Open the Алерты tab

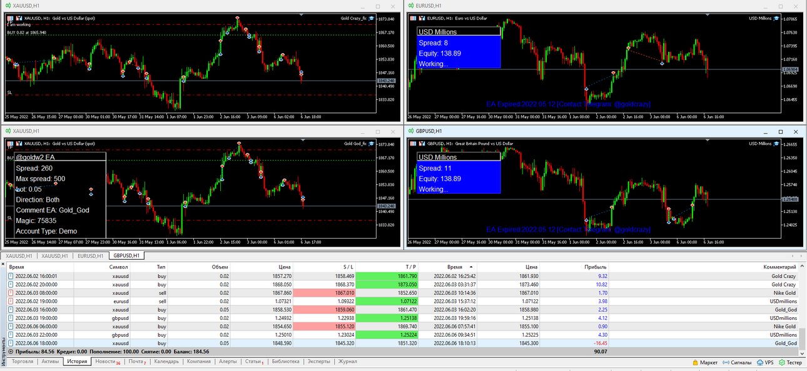coord(228,362)
